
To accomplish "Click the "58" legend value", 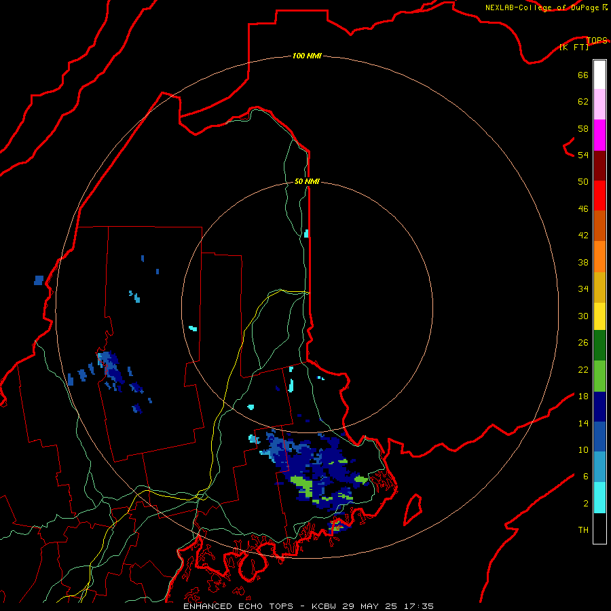I will click(583, 128).
